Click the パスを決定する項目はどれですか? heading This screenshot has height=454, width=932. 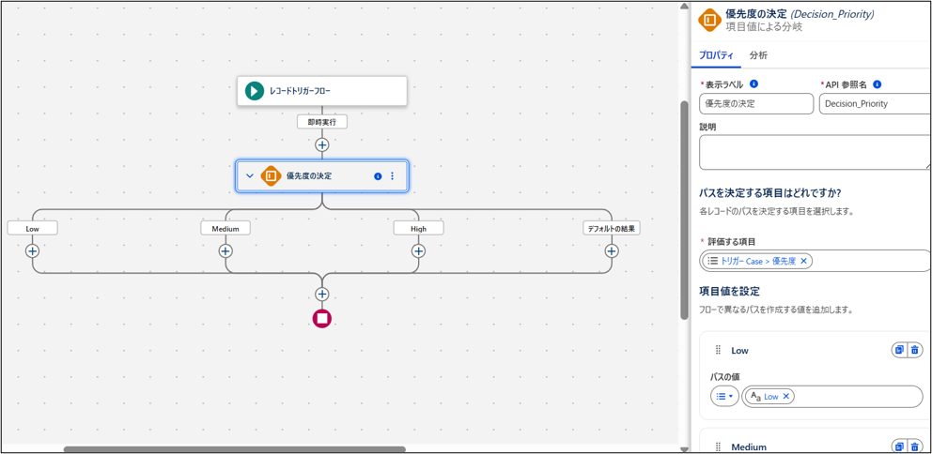(x=770, y=194)
